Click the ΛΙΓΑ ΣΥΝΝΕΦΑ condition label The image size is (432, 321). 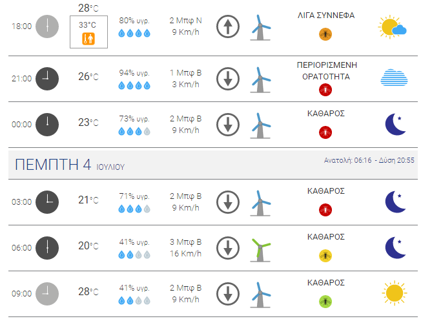(x=326, y=16)
